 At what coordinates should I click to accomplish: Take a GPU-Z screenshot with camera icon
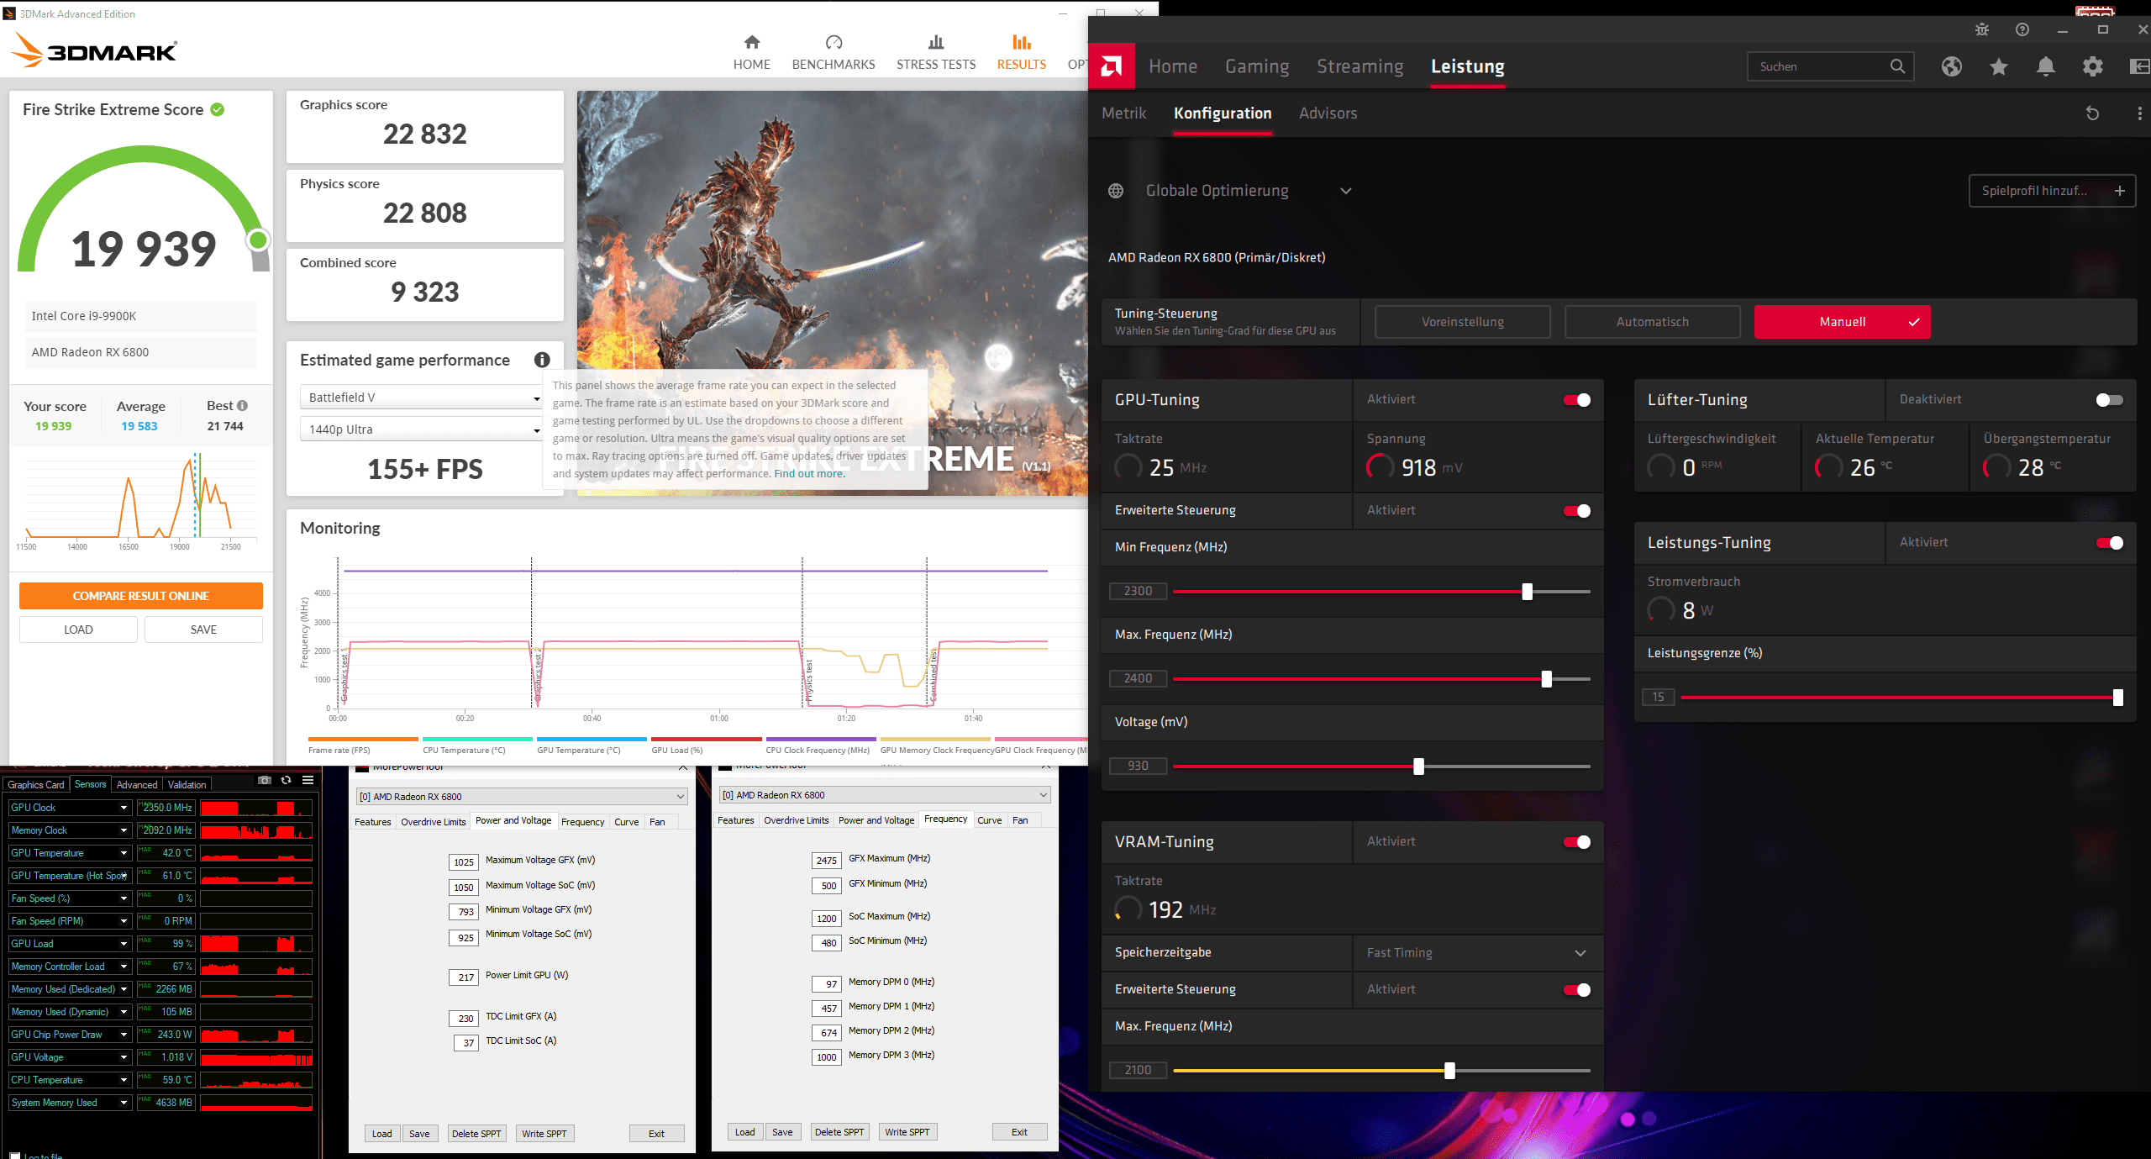pos(265,780)
